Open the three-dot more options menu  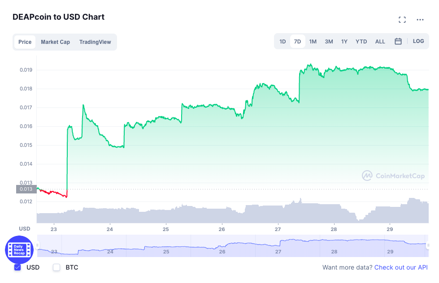tap(420, 20)
